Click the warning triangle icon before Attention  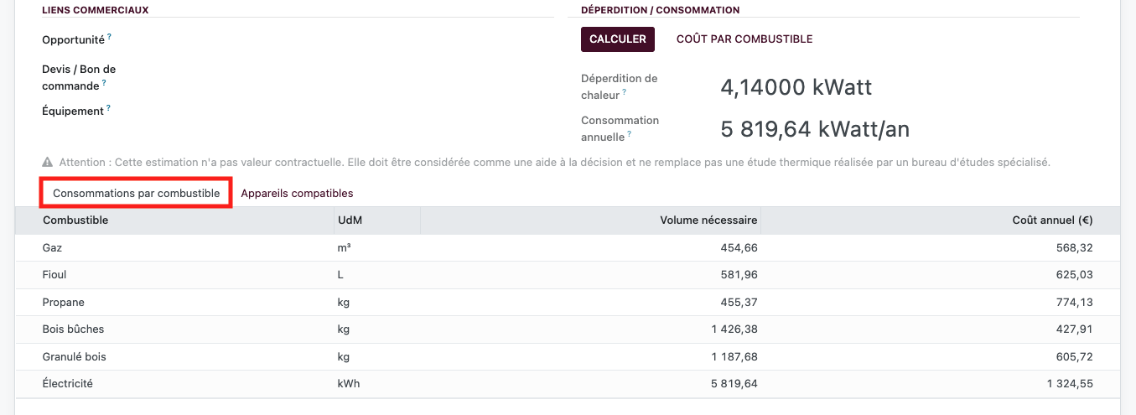48,162
